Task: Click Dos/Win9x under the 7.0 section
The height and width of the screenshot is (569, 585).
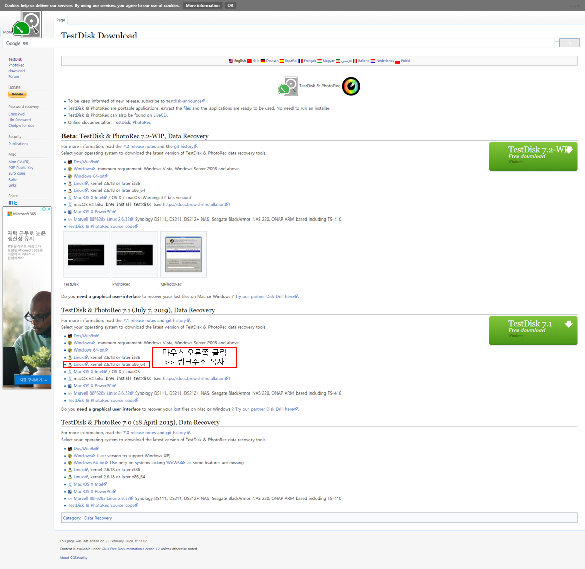Action: click(x=86, y=449)
